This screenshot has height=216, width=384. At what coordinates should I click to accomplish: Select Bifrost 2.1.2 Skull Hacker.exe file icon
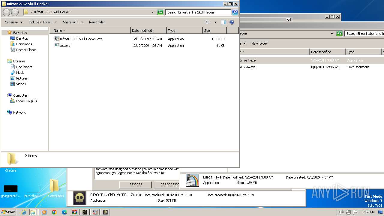(57, 39)
